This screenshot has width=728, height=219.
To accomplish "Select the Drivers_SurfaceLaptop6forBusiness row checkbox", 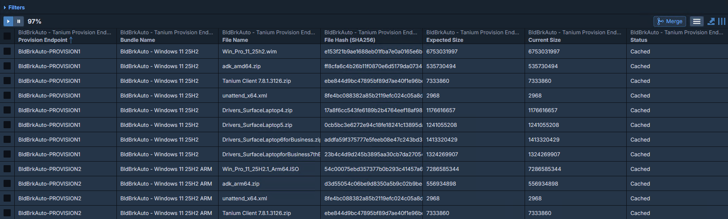I will [7, 139].
